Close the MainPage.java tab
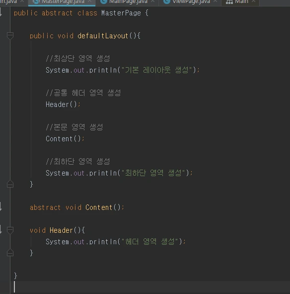This screenshot has height=294, width=290. point(153,1)
